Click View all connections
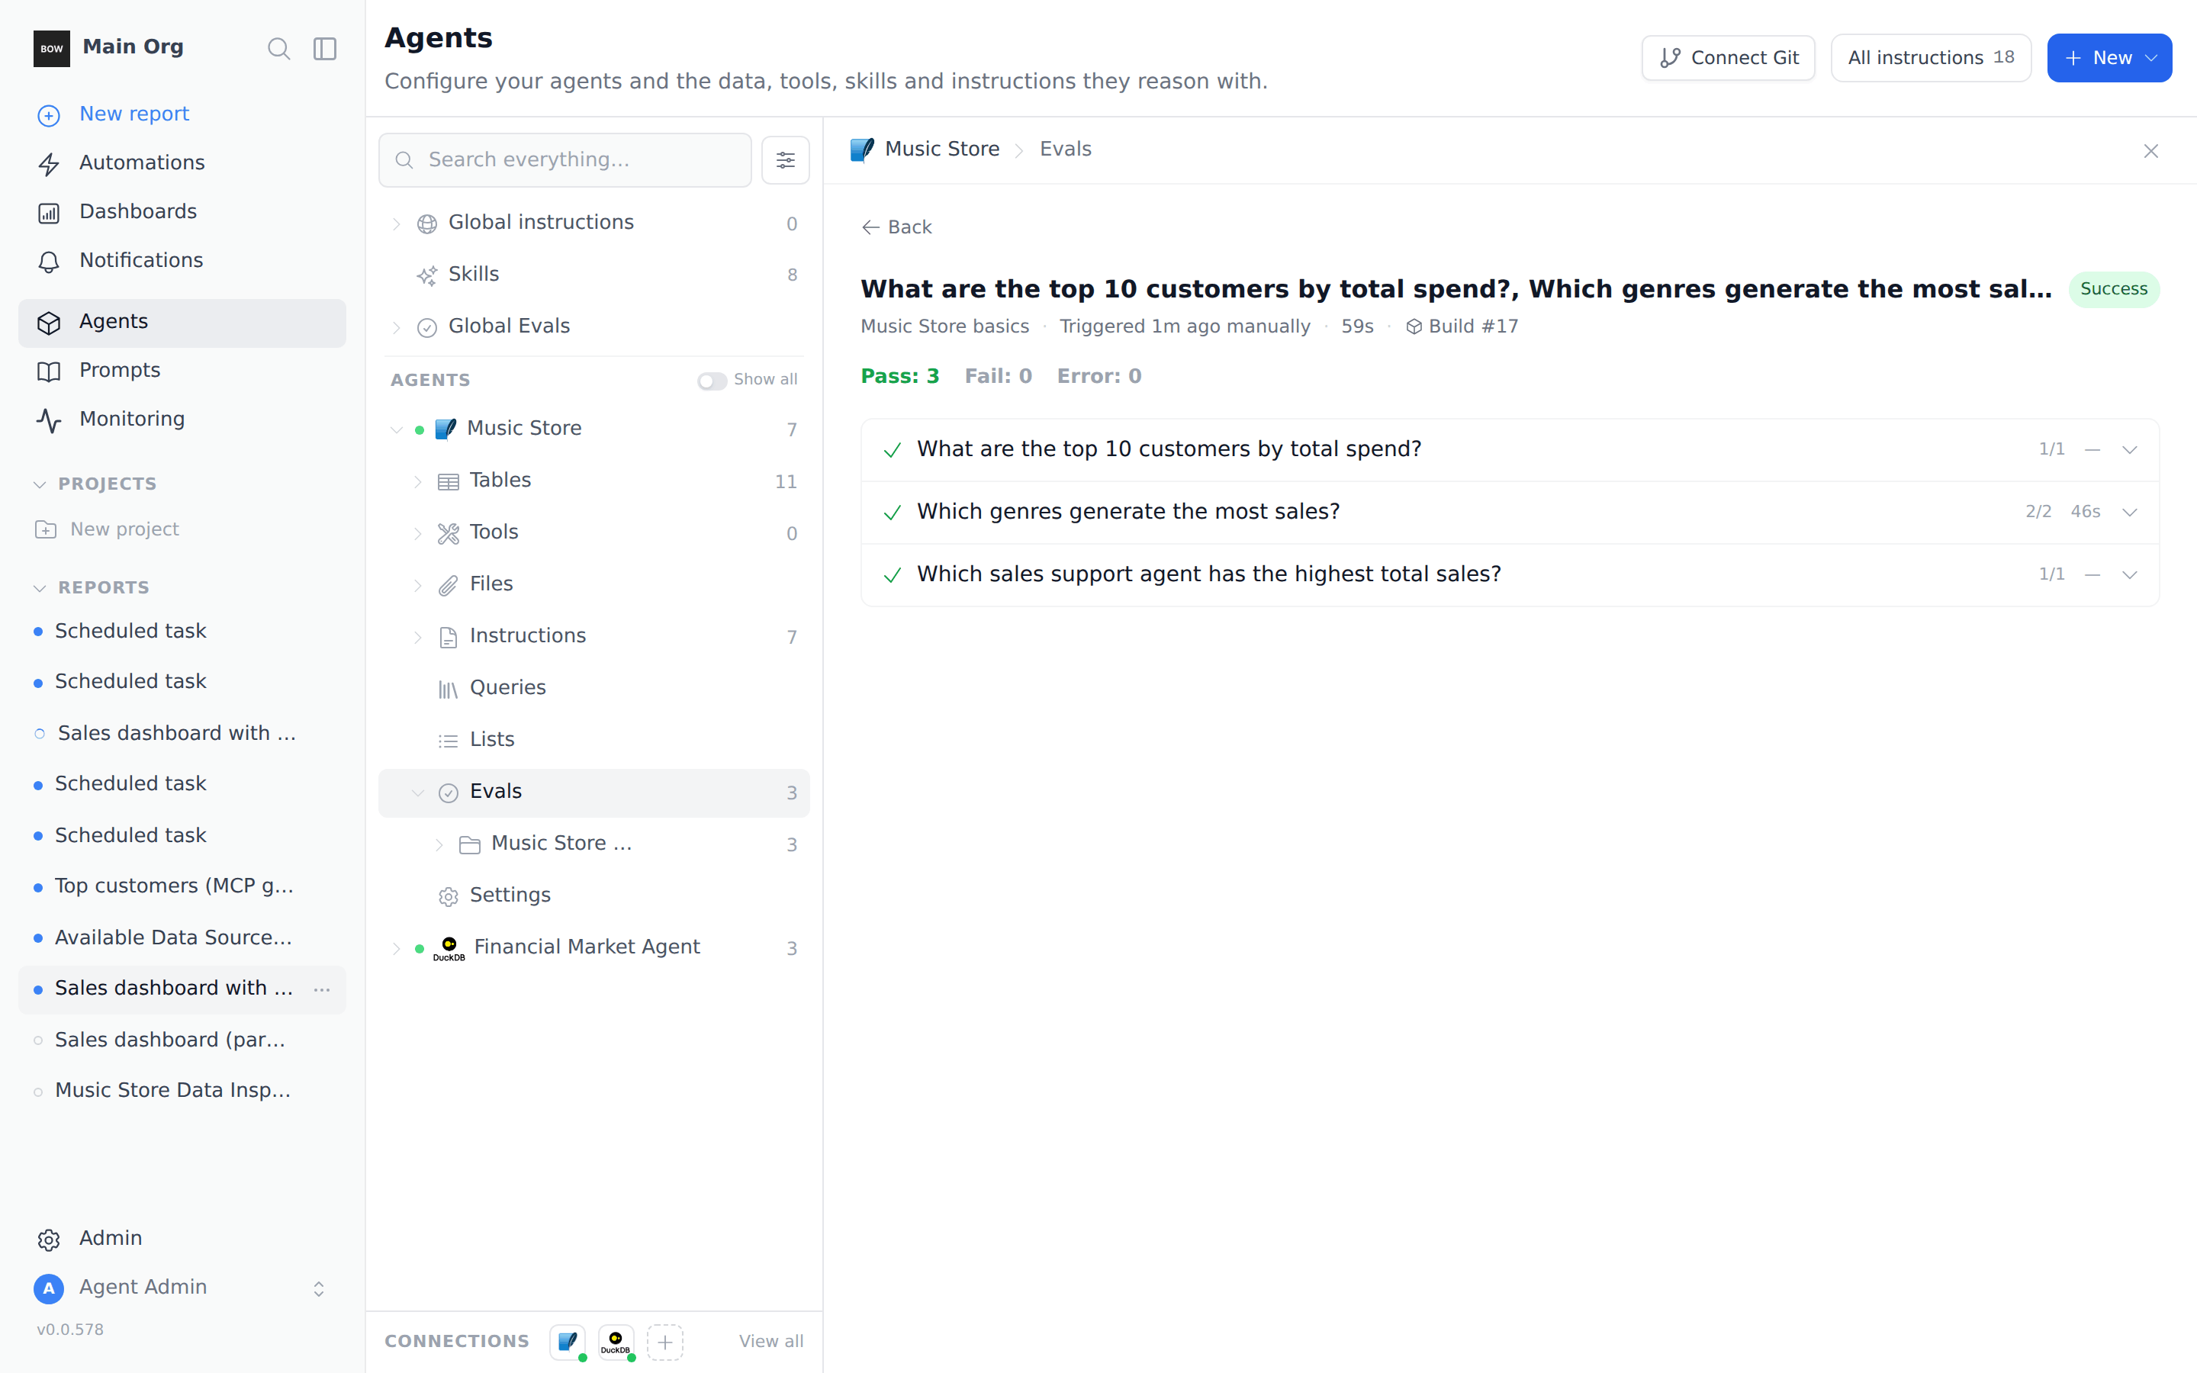This screenshot has height=1373, width=2197. pyautogui.click(x=770, y=1341)
